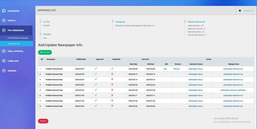Click the Dashboard gauge icon in sidebar
The width and height of the screenshot is (257, 129).
tap(4, 11)
